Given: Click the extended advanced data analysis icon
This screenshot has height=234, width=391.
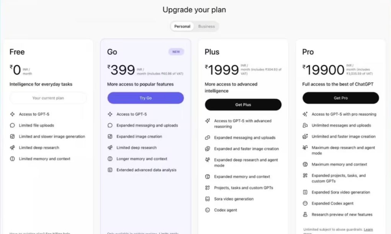Looking at the screenshot, I should click(x=111, y=170).
